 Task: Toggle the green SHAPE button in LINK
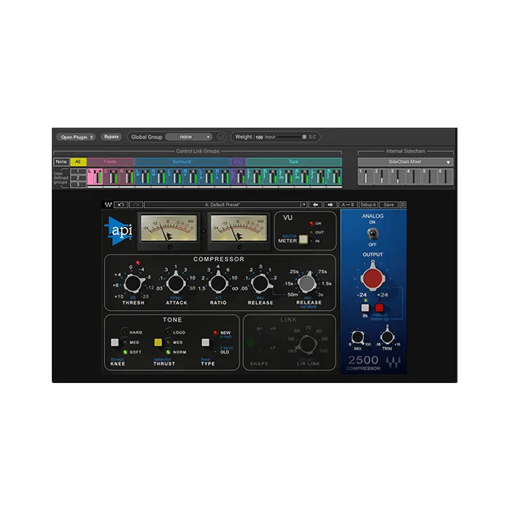250,342
